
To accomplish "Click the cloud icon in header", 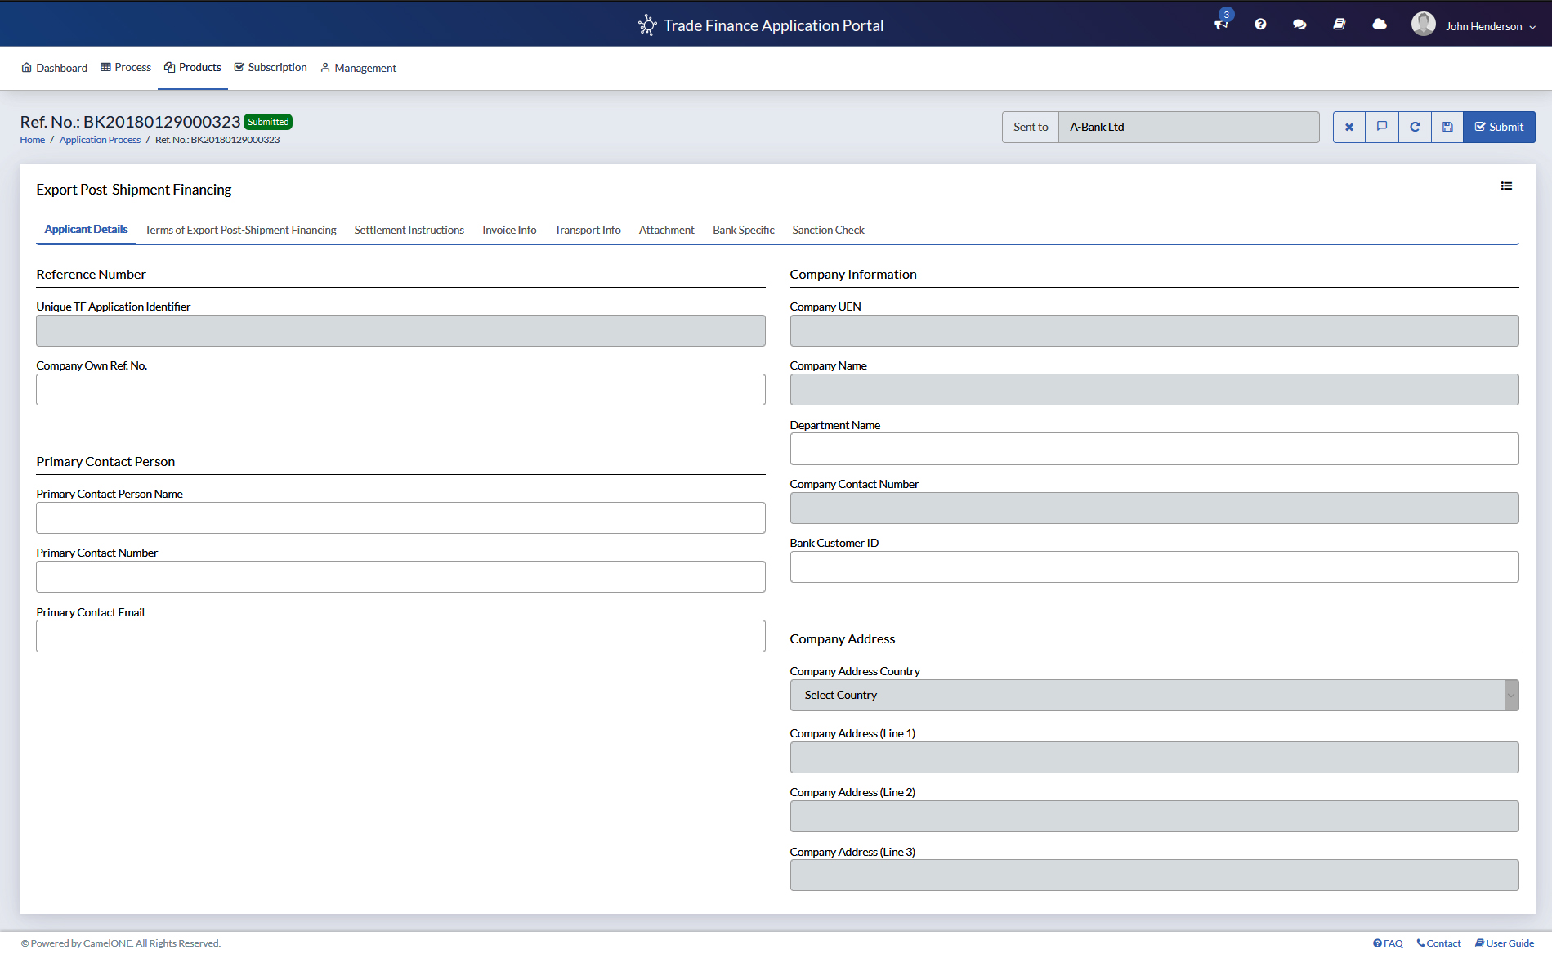I will click(1380, 25).
